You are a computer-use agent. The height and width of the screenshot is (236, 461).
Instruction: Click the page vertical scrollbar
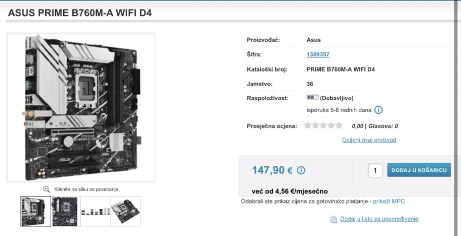[x=456, y=117]
